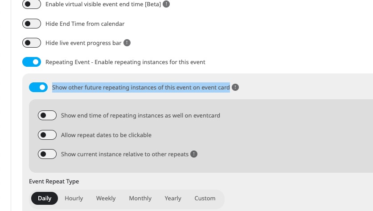Turn on Hide live event progress bar
This screenshot has width=373, height=211.
click(x=32, y=43)
